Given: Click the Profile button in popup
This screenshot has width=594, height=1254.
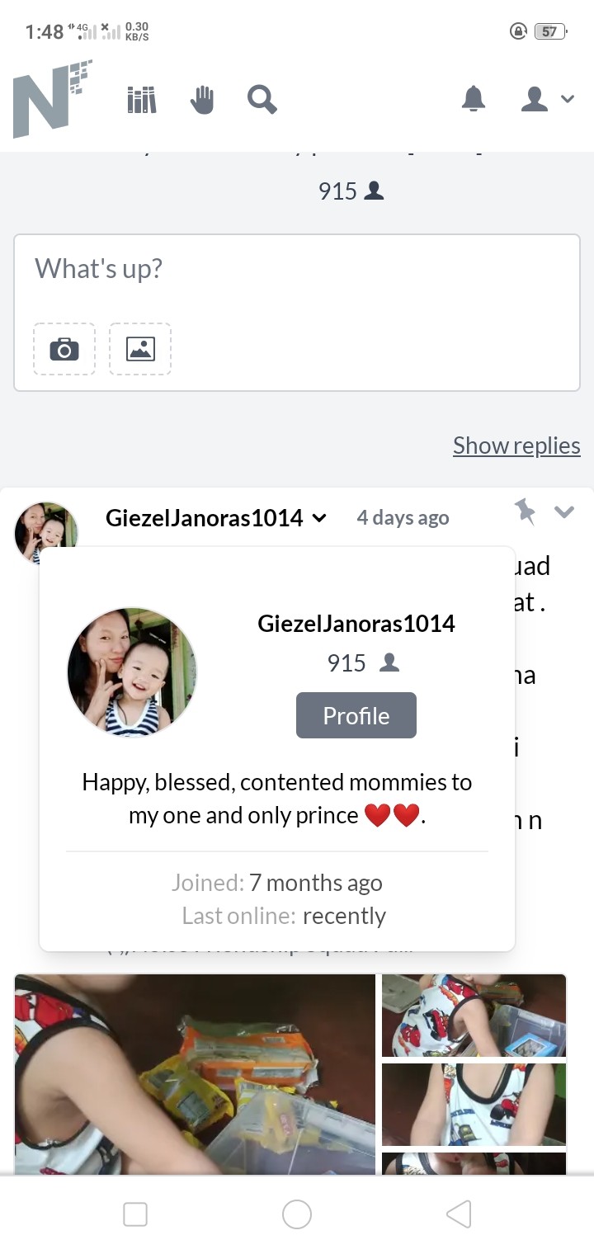Looking at the screenshot, I should pyautogui.click(x=356, y=715).
